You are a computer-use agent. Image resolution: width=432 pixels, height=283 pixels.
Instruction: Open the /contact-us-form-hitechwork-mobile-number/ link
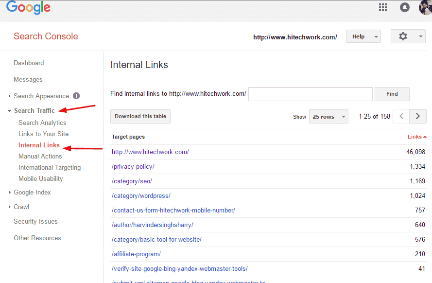tap(173, 211)
